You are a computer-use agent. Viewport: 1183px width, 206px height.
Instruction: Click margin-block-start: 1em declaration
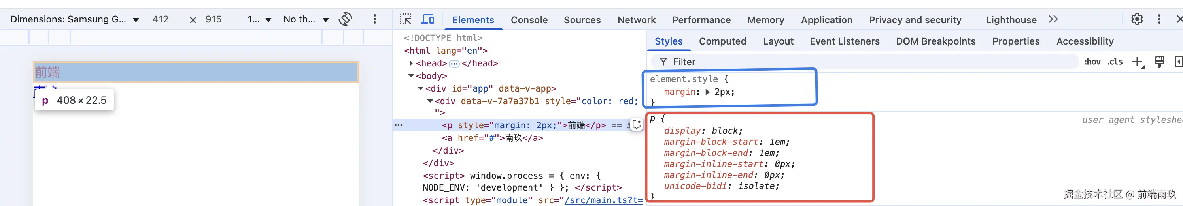tap(726, 142)
